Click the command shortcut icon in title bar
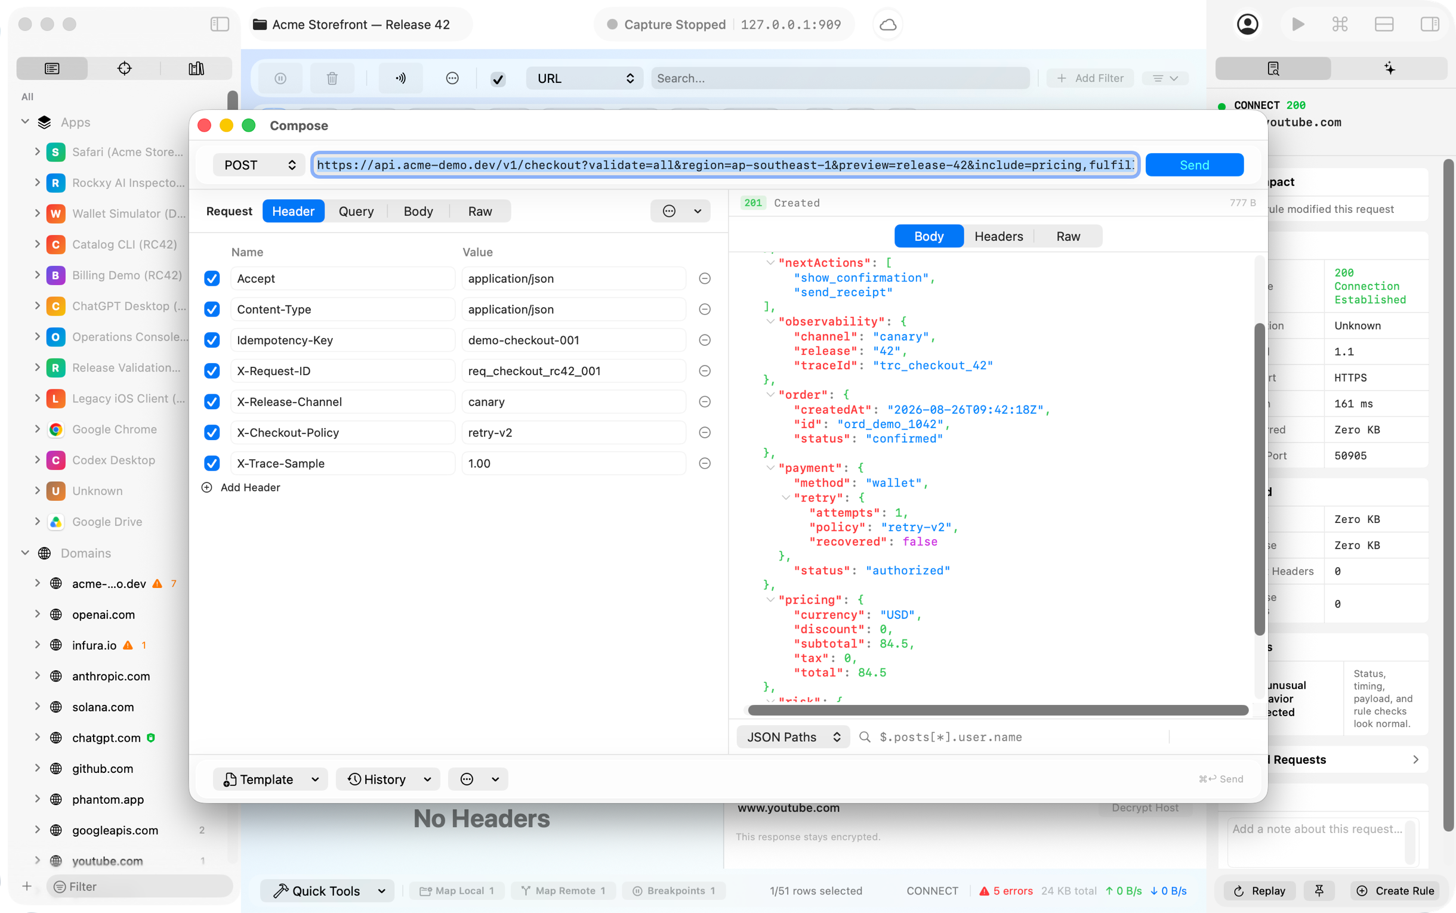The width and height of the screenshot is (1456, 913). 1340,25
